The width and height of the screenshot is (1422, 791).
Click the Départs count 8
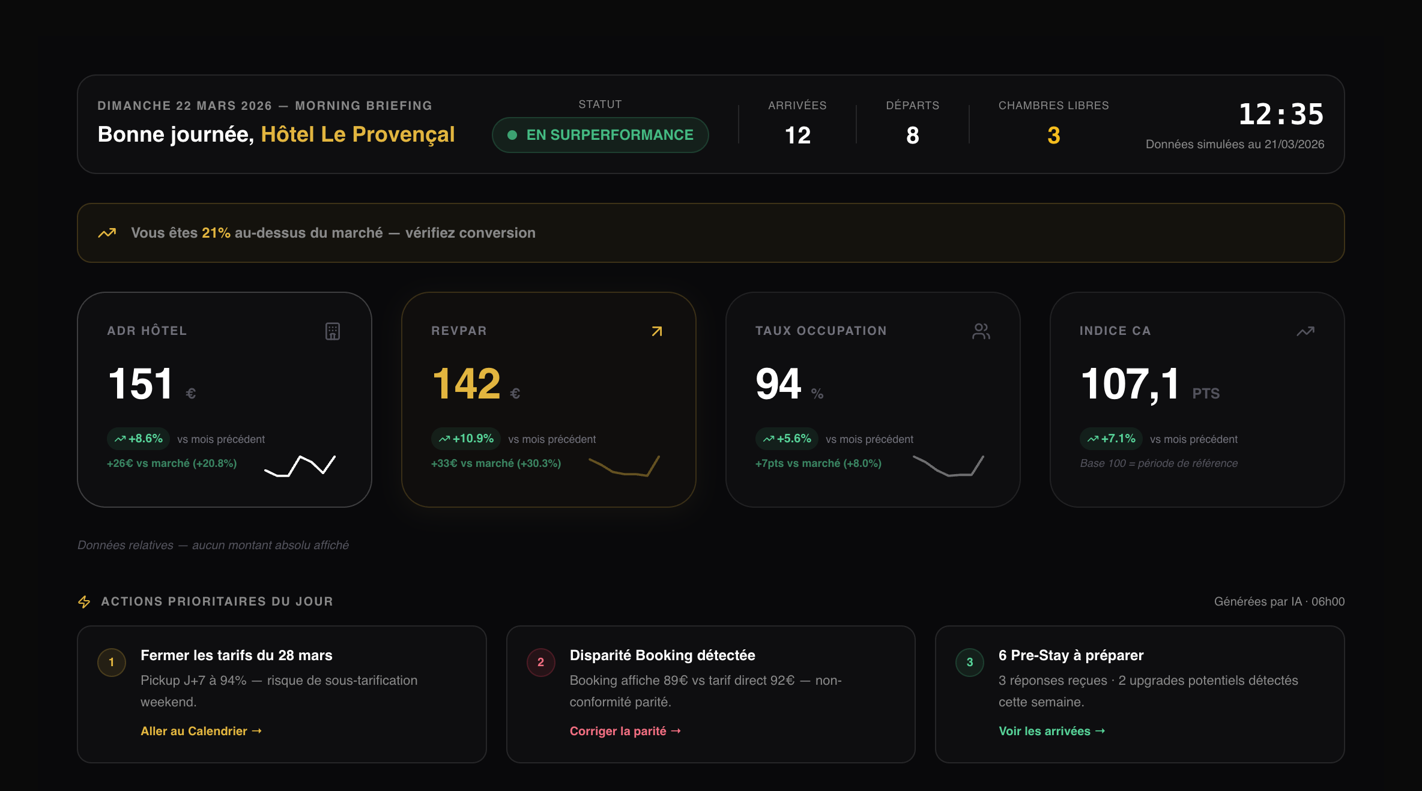pos(913,135)
